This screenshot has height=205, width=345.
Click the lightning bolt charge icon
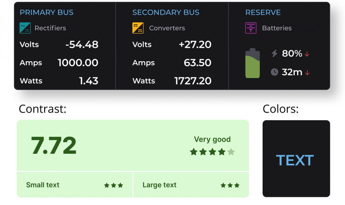click(x=274, y=53)
